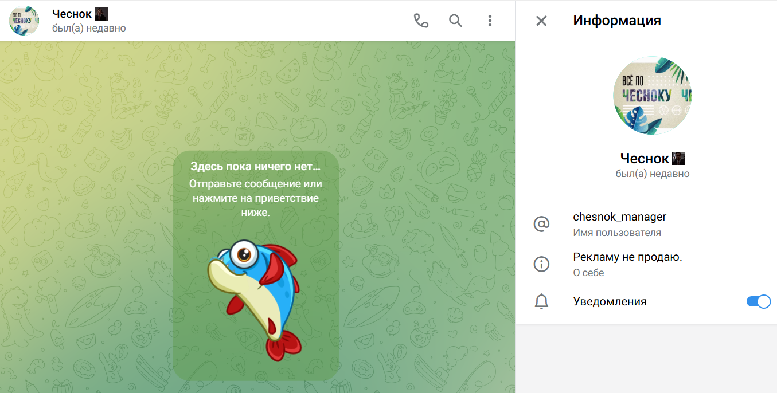
Task: Send the fish greeting sticker
Action: [255, 300]
